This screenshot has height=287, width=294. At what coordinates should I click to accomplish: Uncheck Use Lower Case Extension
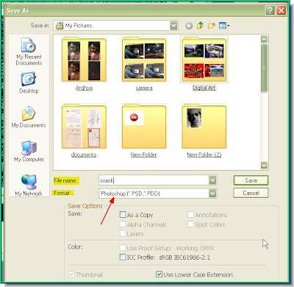[x=159, y=274]
